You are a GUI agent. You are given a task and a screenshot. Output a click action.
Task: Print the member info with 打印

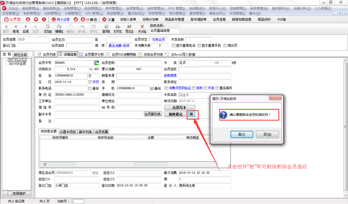click(118, 29)
